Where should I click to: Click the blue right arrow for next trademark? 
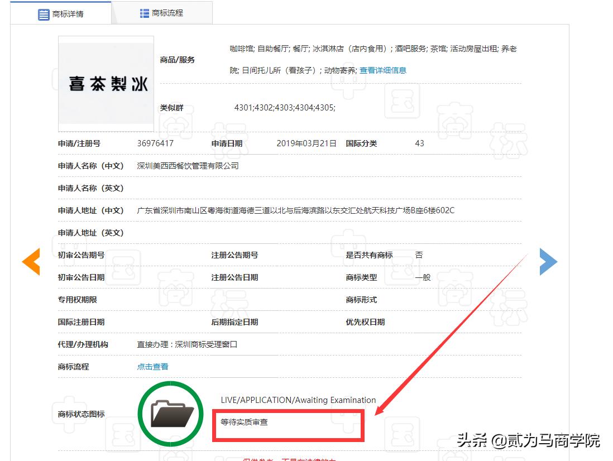[x=549, y=261]
